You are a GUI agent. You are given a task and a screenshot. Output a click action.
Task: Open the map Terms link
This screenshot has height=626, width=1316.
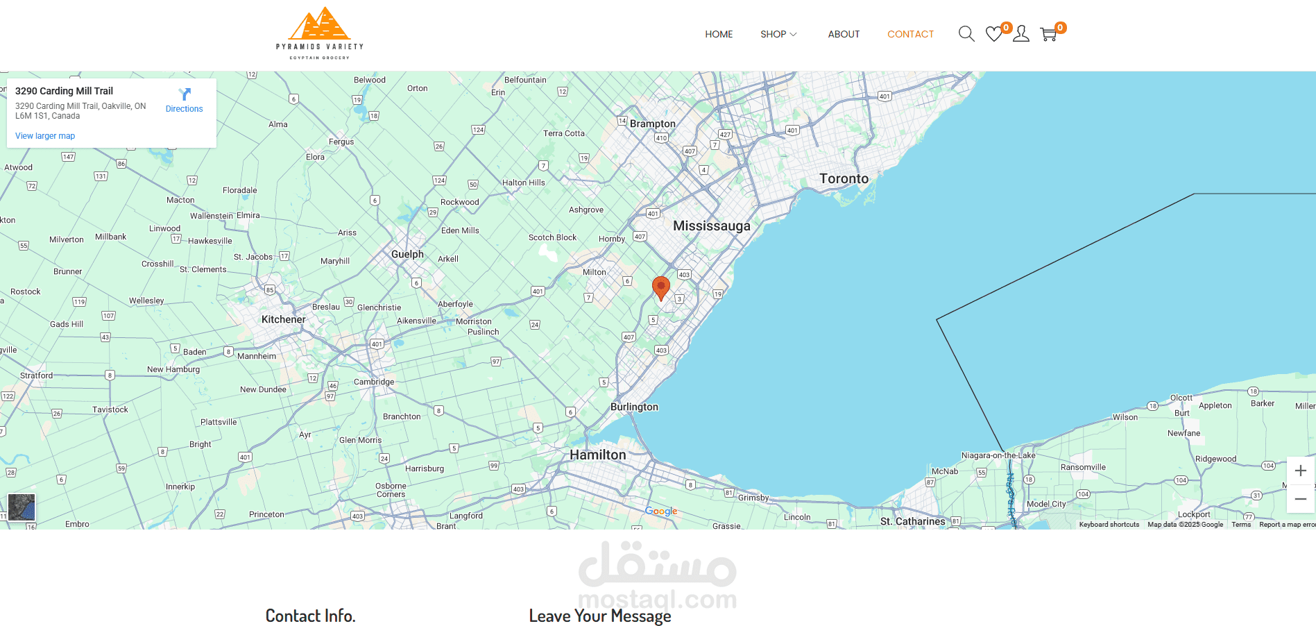point(1241,525)
